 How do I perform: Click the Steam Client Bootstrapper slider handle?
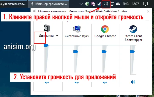tap(132, 52)
